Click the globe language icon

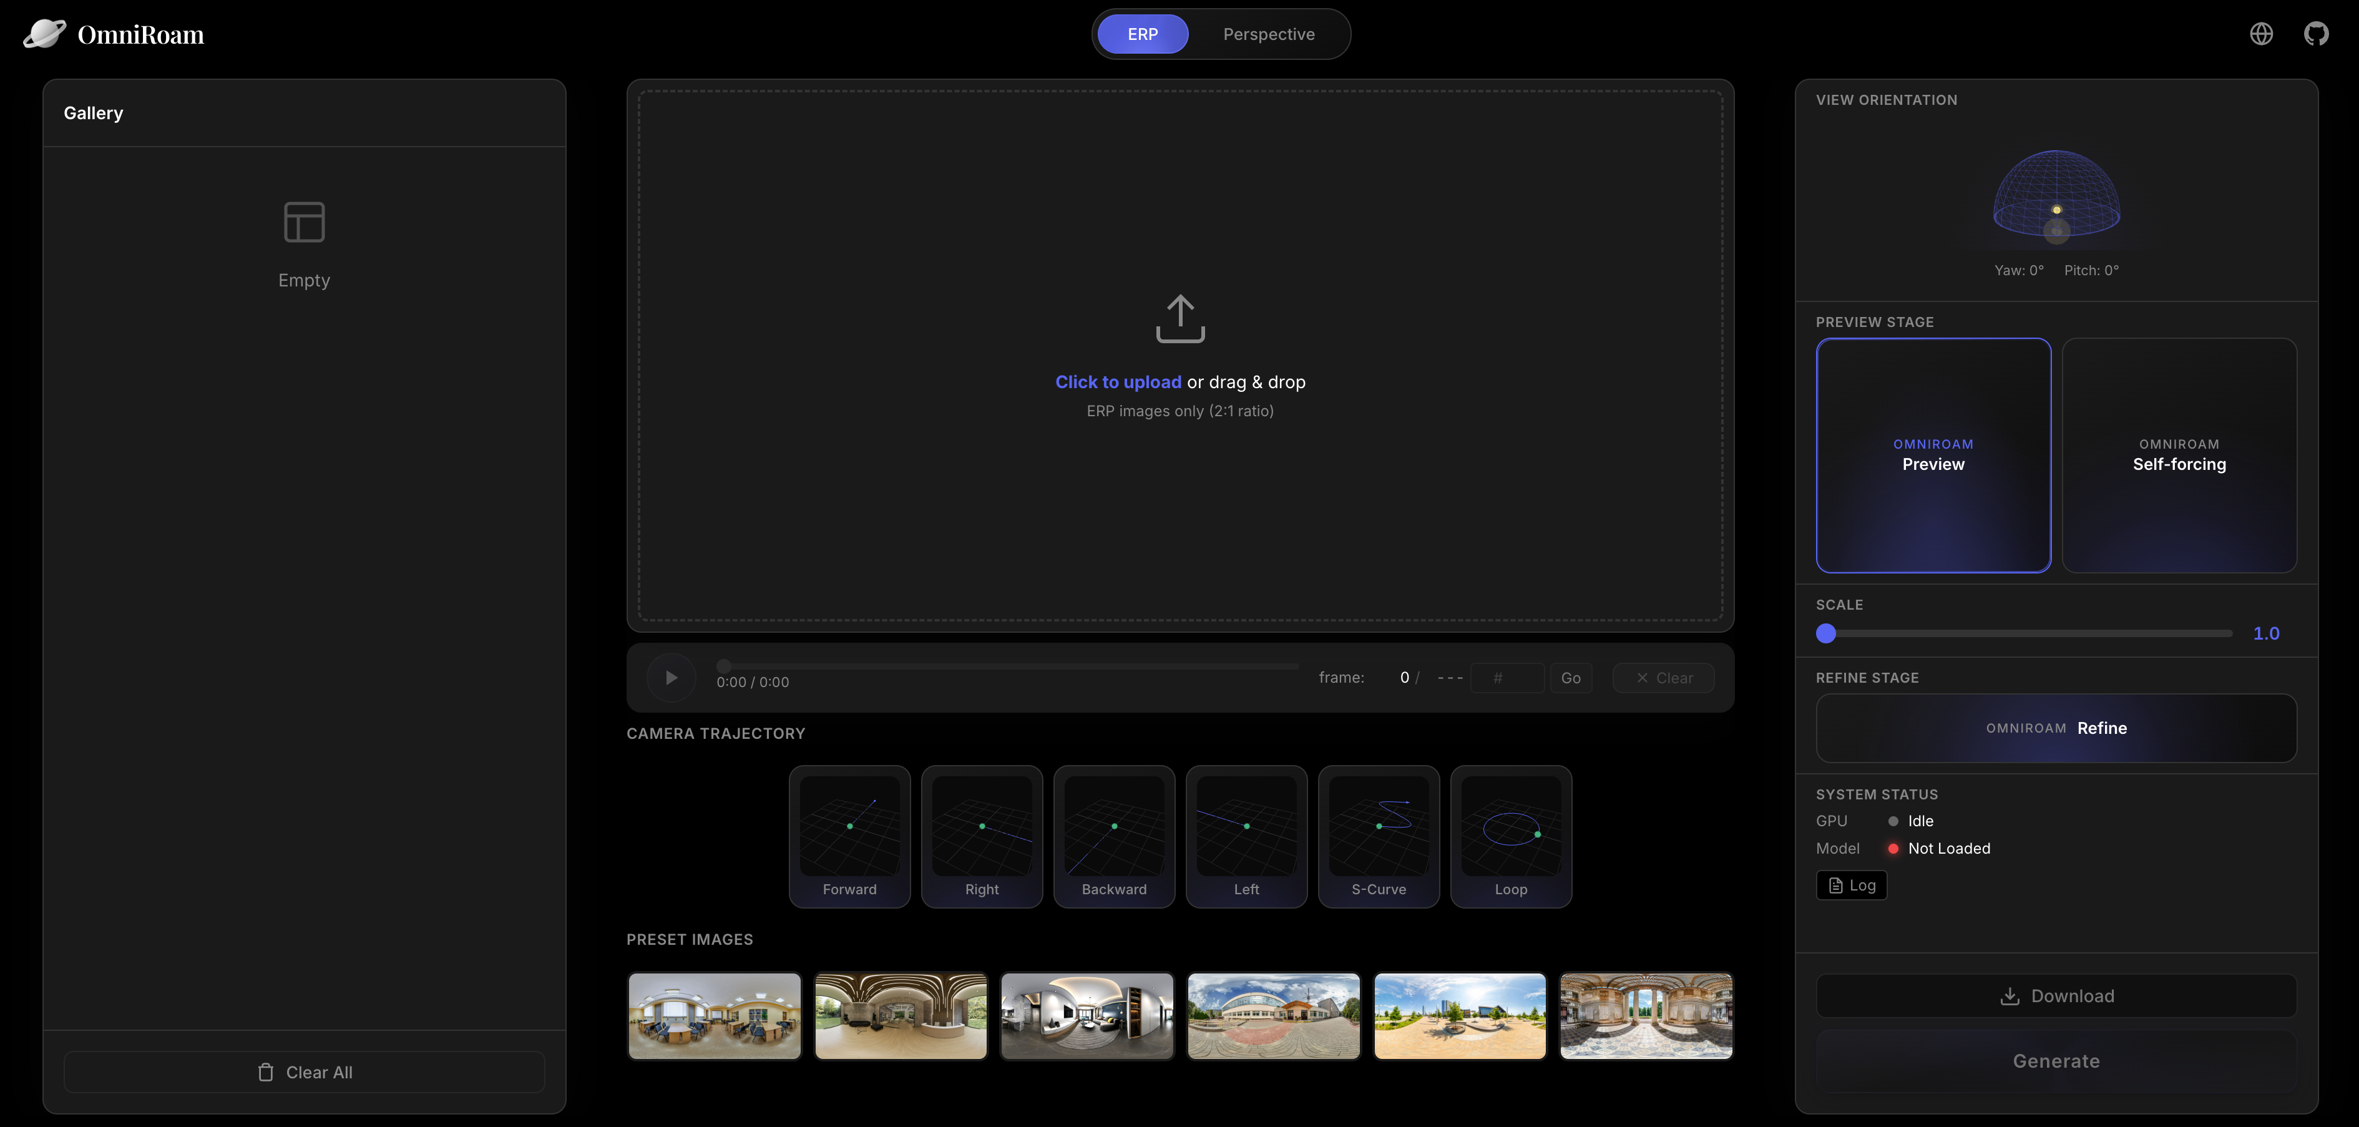(2261, 34)
